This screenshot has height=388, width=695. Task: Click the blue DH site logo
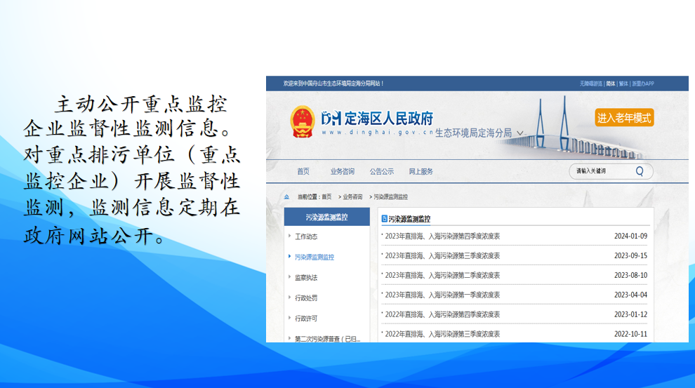click(331, 119)
